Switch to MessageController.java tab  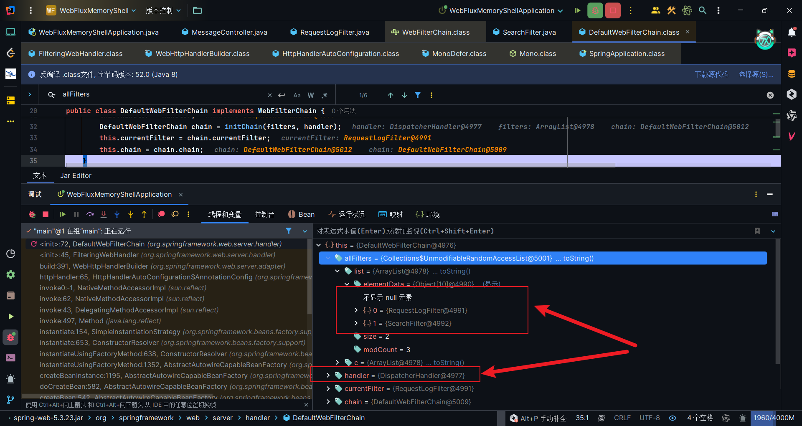[224, 32]
